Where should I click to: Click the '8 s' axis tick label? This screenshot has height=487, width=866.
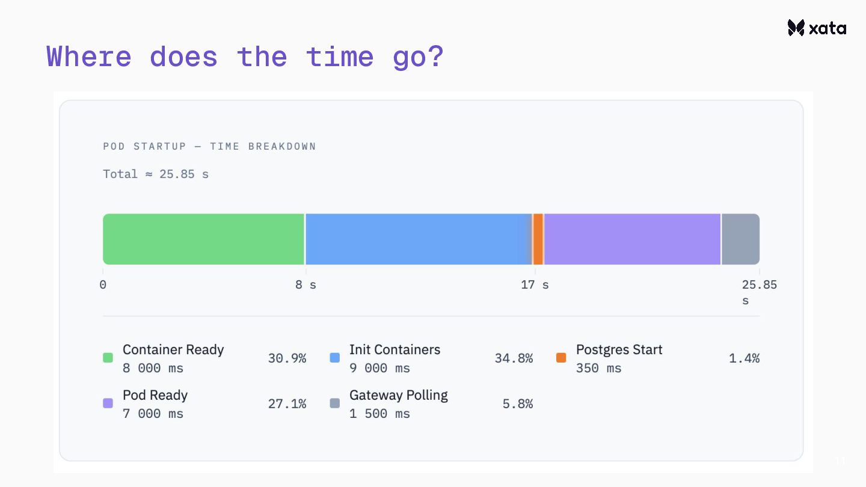306,285
